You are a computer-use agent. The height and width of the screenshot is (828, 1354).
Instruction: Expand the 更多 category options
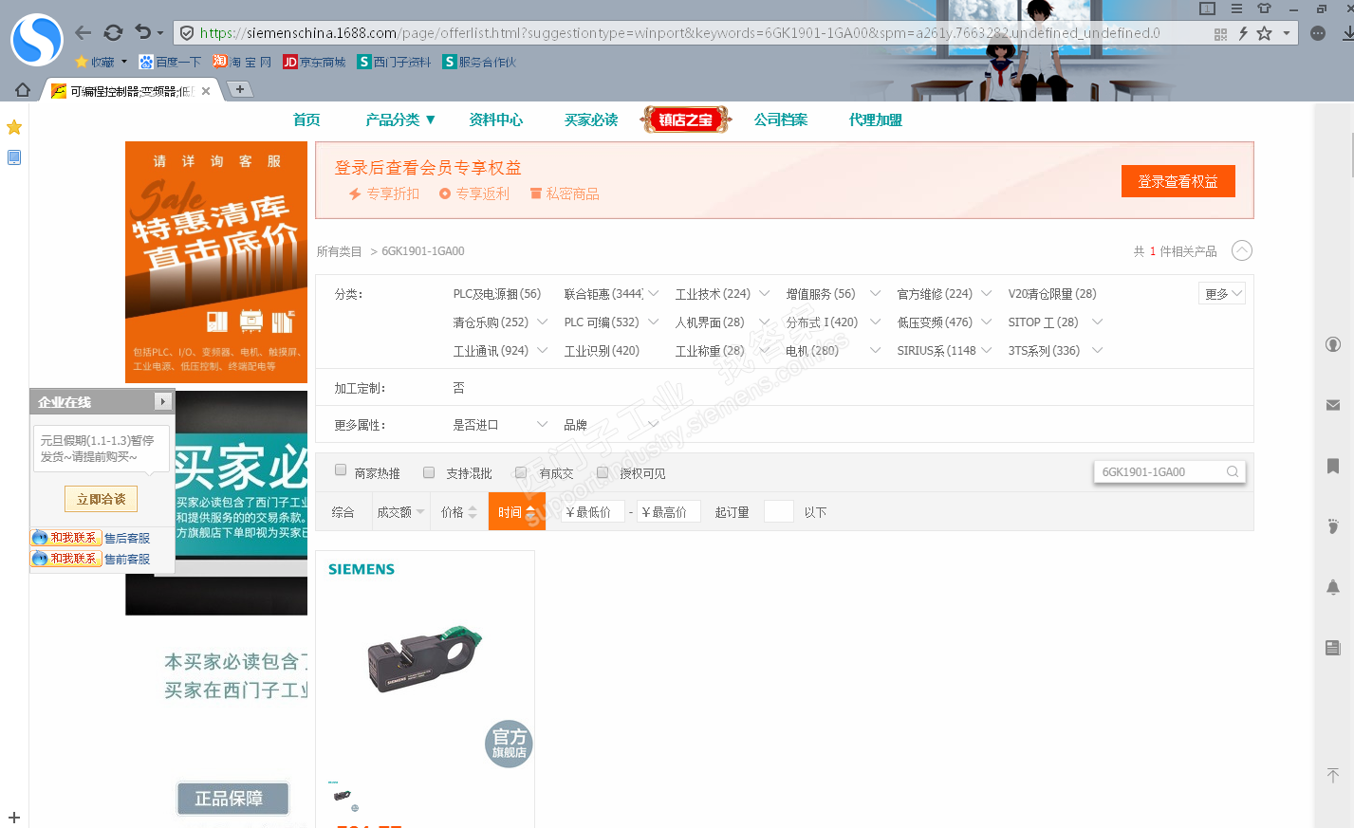click(1222, 294)
